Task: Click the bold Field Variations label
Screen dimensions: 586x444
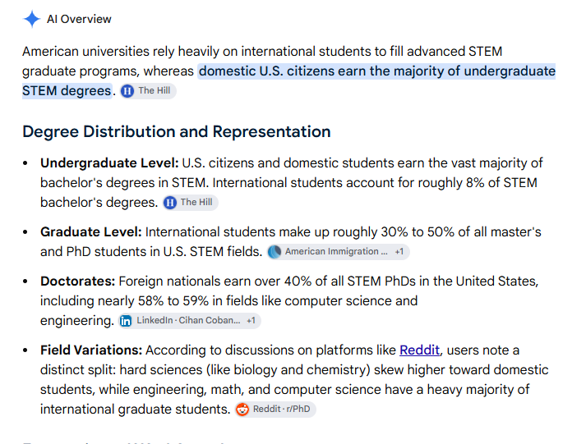Action: tap(91, 350)
